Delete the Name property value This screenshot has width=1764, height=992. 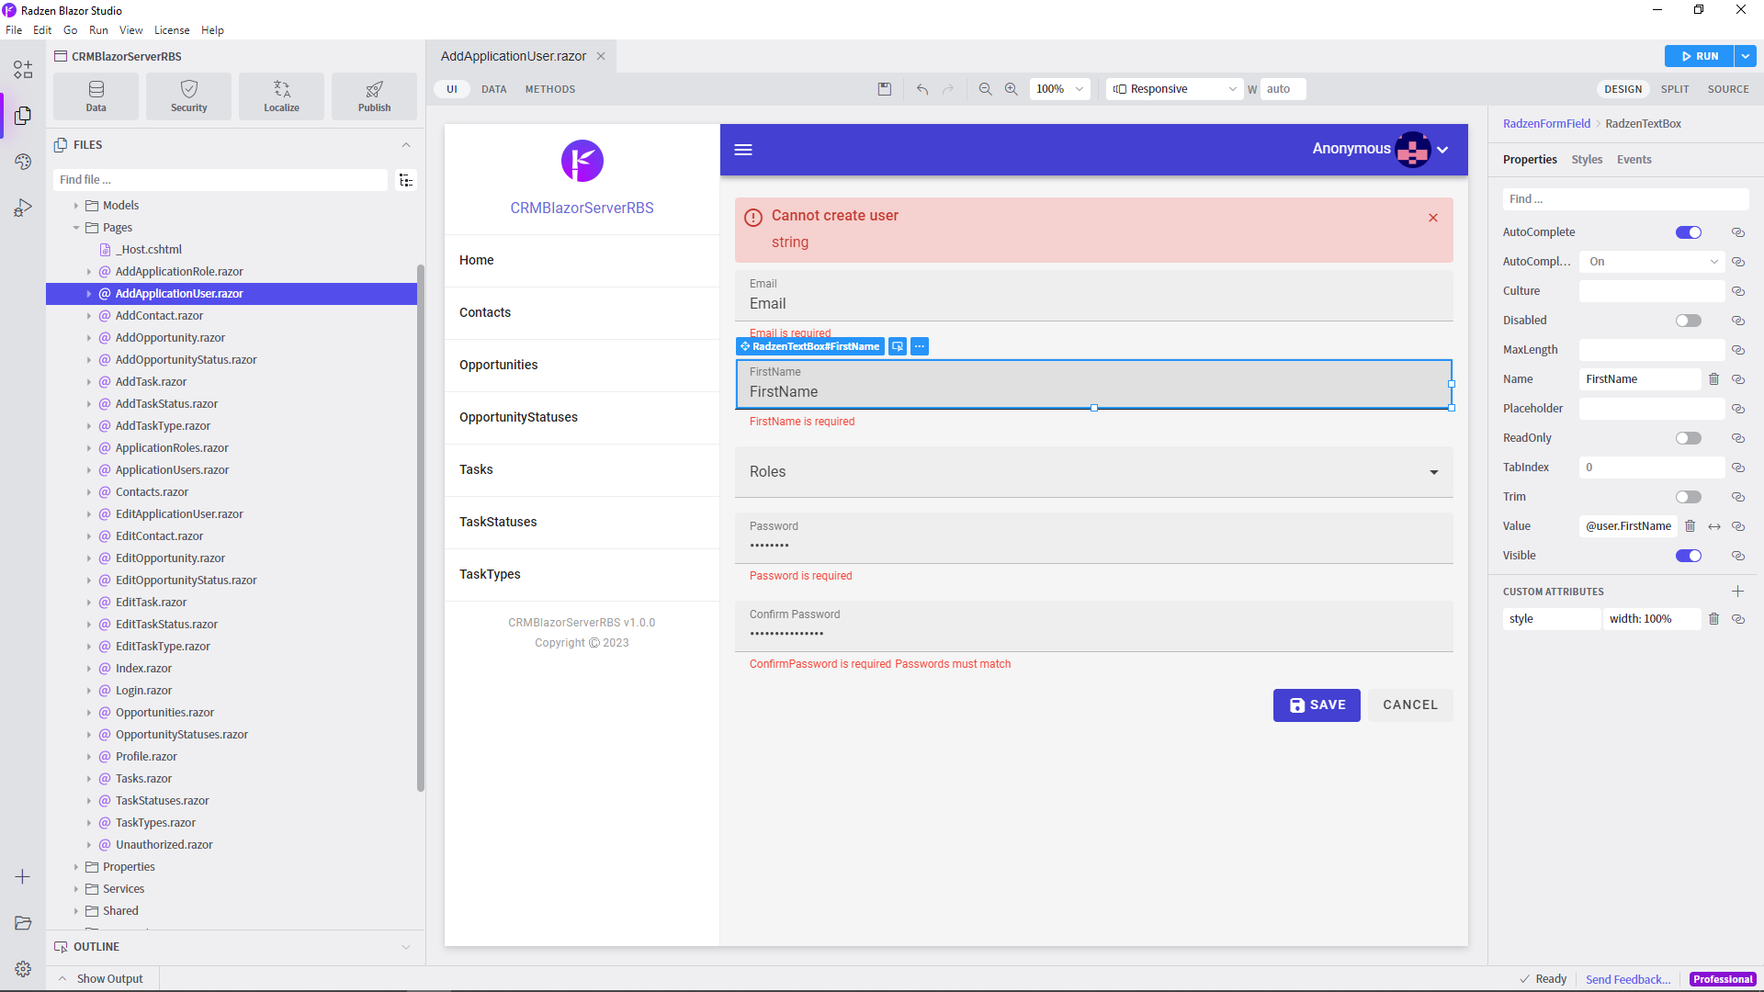coord(1713,379)
